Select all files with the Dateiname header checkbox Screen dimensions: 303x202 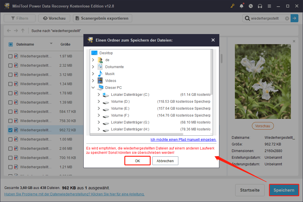coord(10,44)
